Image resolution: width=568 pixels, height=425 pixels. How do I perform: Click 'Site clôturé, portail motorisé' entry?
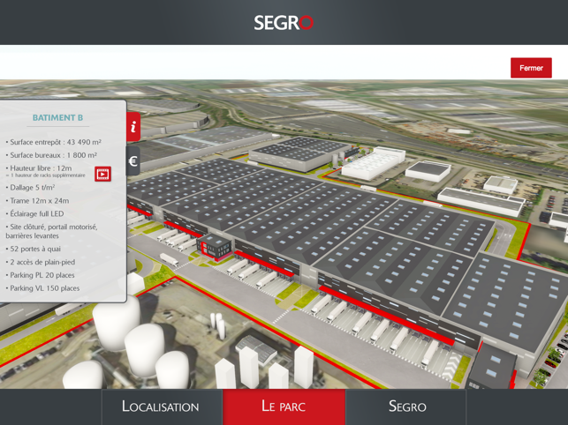[51, 231]
